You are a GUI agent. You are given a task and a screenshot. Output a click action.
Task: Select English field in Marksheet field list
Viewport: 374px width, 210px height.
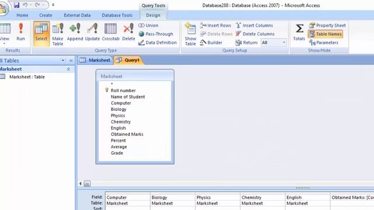[x=118, y=128]
